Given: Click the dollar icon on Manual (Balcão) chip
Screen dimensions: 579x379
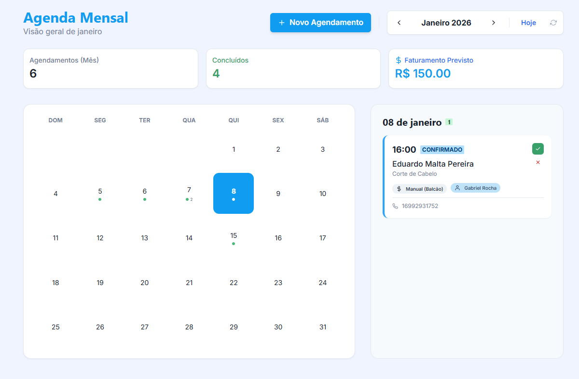Looking at the screenshot, I should pyautogui.click(x=400, y=188).
